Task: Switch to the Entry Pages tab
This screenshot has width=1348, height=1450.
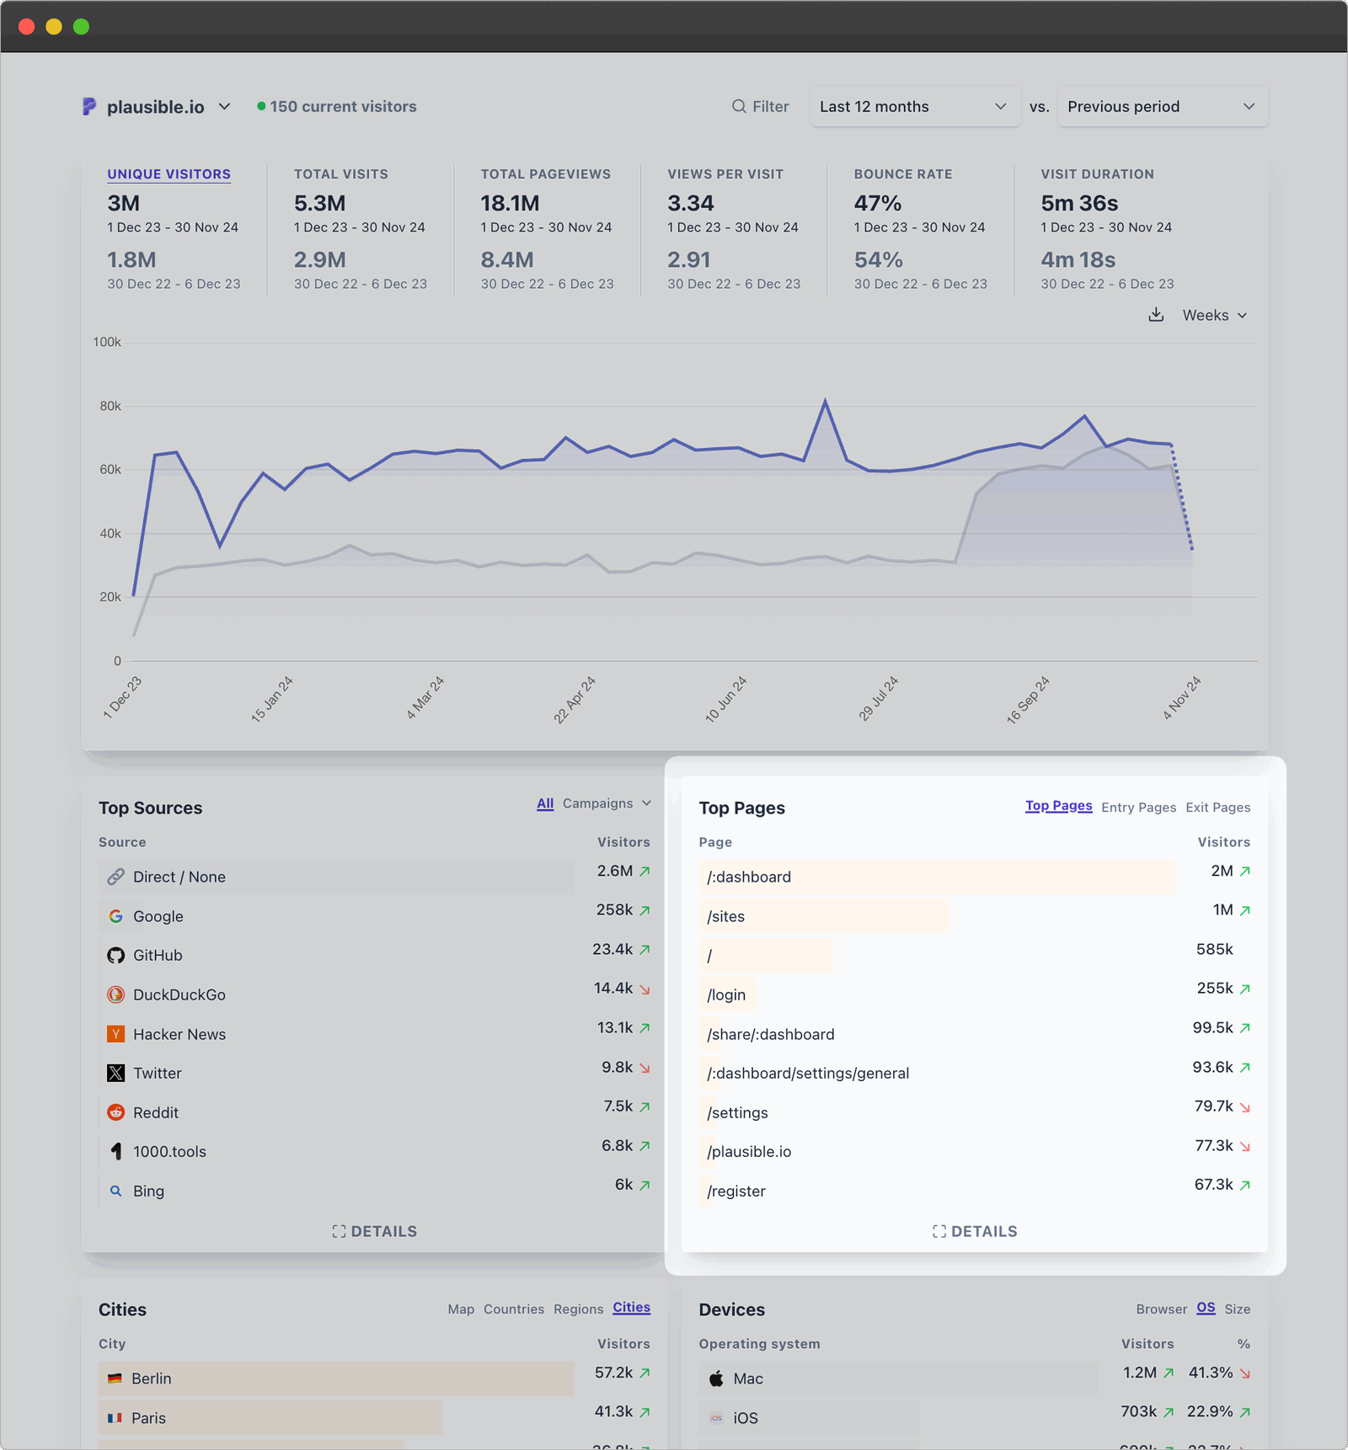Action: tap(1138, 807)
